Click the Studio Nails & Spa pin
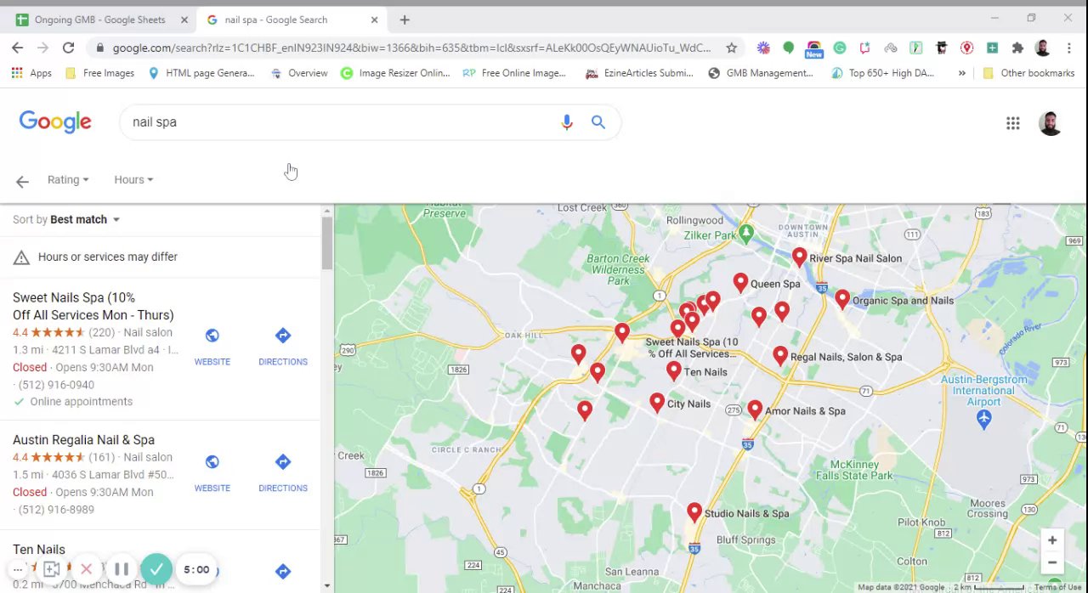This screenshot has height=593, width=1088. 694,511
